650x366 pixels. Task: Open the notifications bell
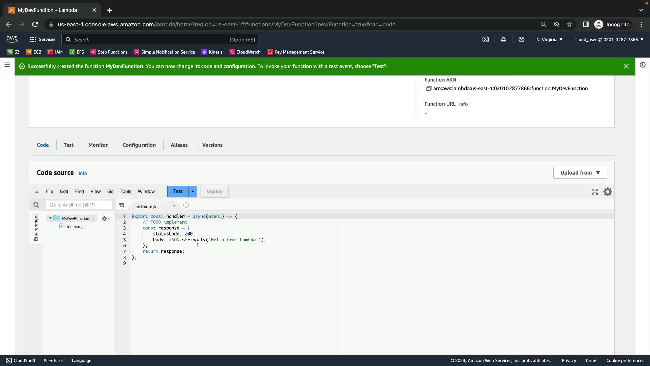coord(503,40)
